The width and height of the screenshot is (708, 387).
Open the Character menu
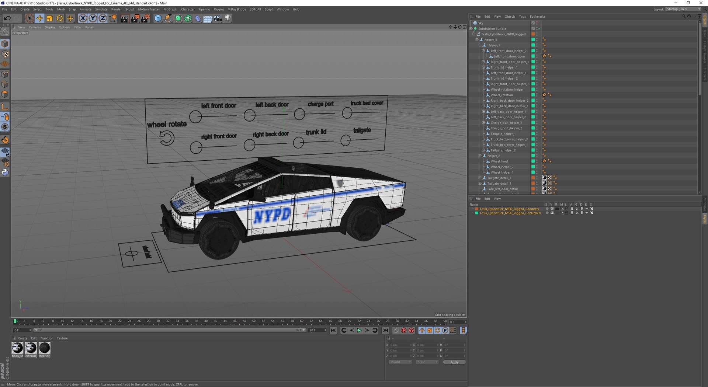[x=188, y=9]
